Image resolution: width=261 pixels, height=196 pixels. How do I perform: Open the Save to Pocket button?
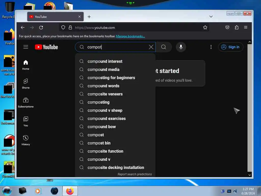tap(227, 27)
